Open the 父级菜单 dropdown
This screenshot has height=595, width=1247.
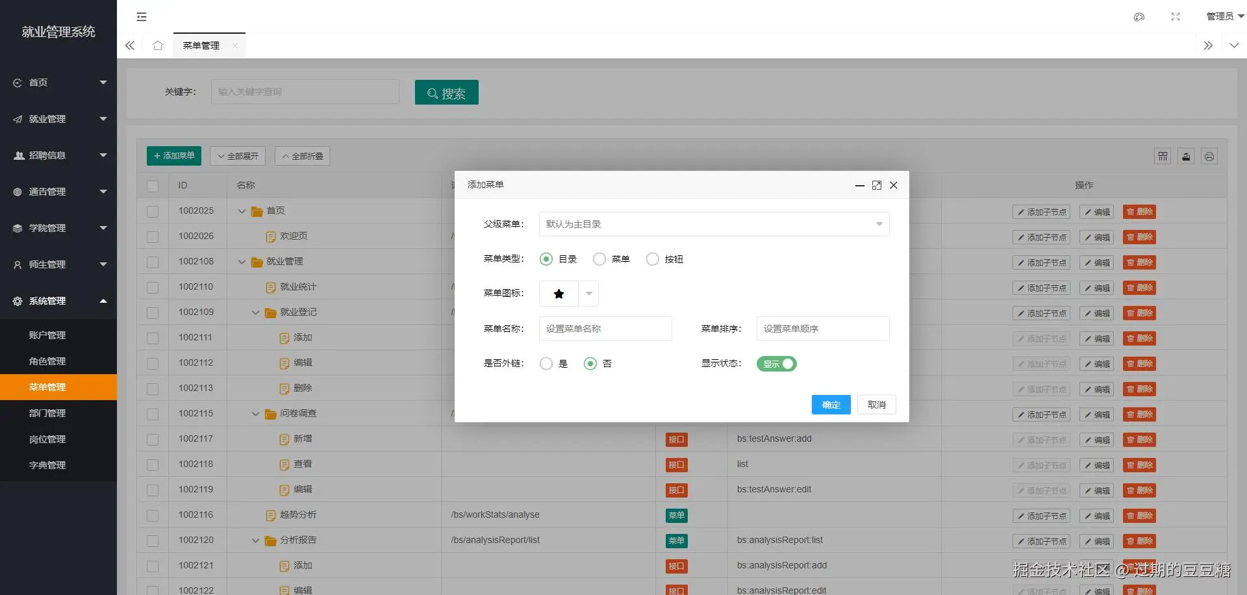click(714, 224)
